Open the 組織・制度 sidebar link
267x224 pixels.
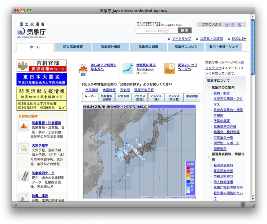click(221, 93)
